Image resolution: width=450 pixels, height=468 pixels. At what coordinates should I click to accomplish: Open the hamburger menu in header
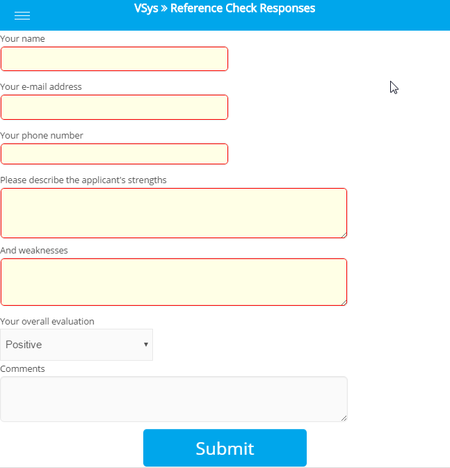click(x=22, y=16)
